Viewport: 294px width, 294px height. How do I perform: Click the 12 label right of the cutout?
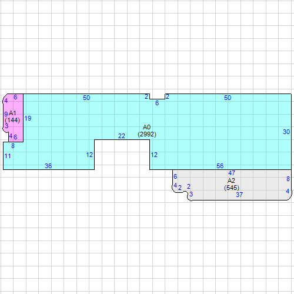coord(154,155)
